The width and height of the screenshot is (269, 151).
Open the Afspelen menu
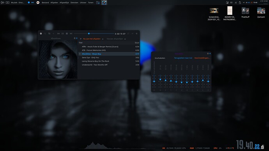point(54,3)
